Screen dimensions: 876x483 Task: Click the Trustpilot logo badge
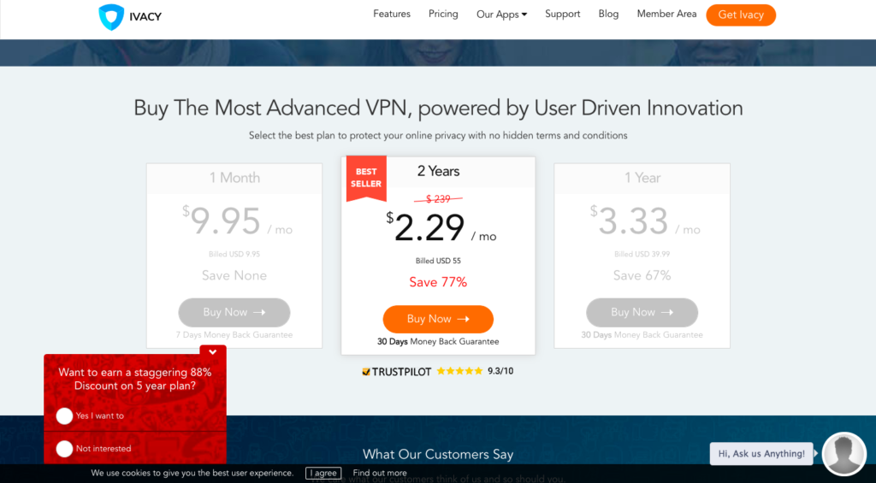point(396,372)
